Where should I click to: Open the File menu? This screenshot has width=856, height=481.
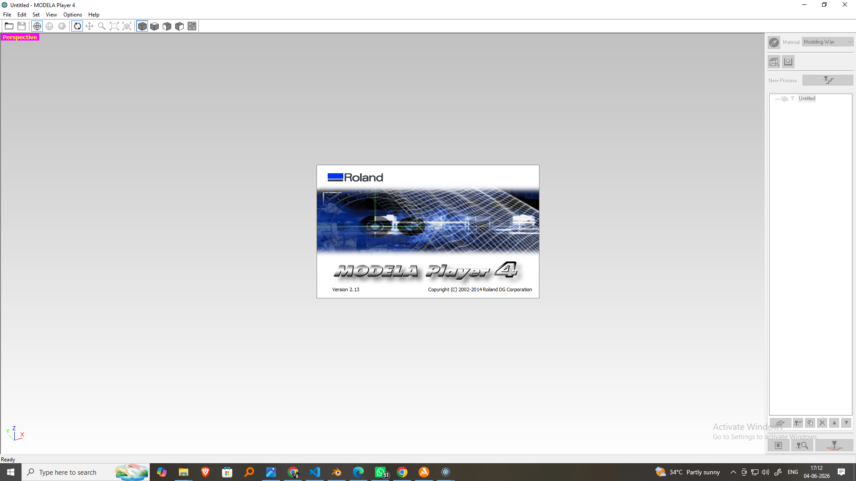[7, 15]
